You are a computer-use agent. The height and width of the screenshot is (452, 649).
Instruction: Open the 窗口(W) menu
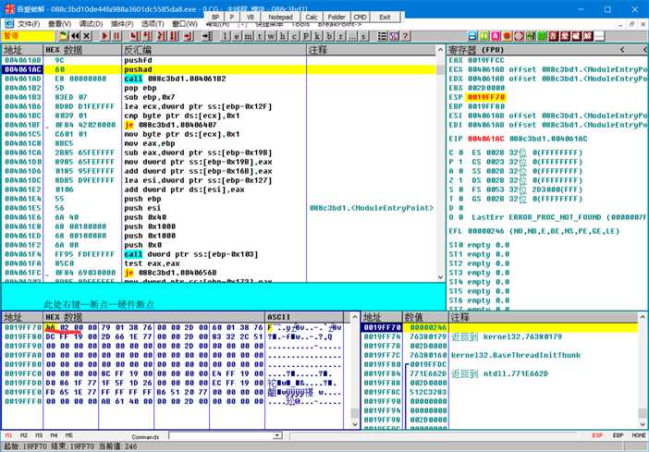[x=185, y=24]
